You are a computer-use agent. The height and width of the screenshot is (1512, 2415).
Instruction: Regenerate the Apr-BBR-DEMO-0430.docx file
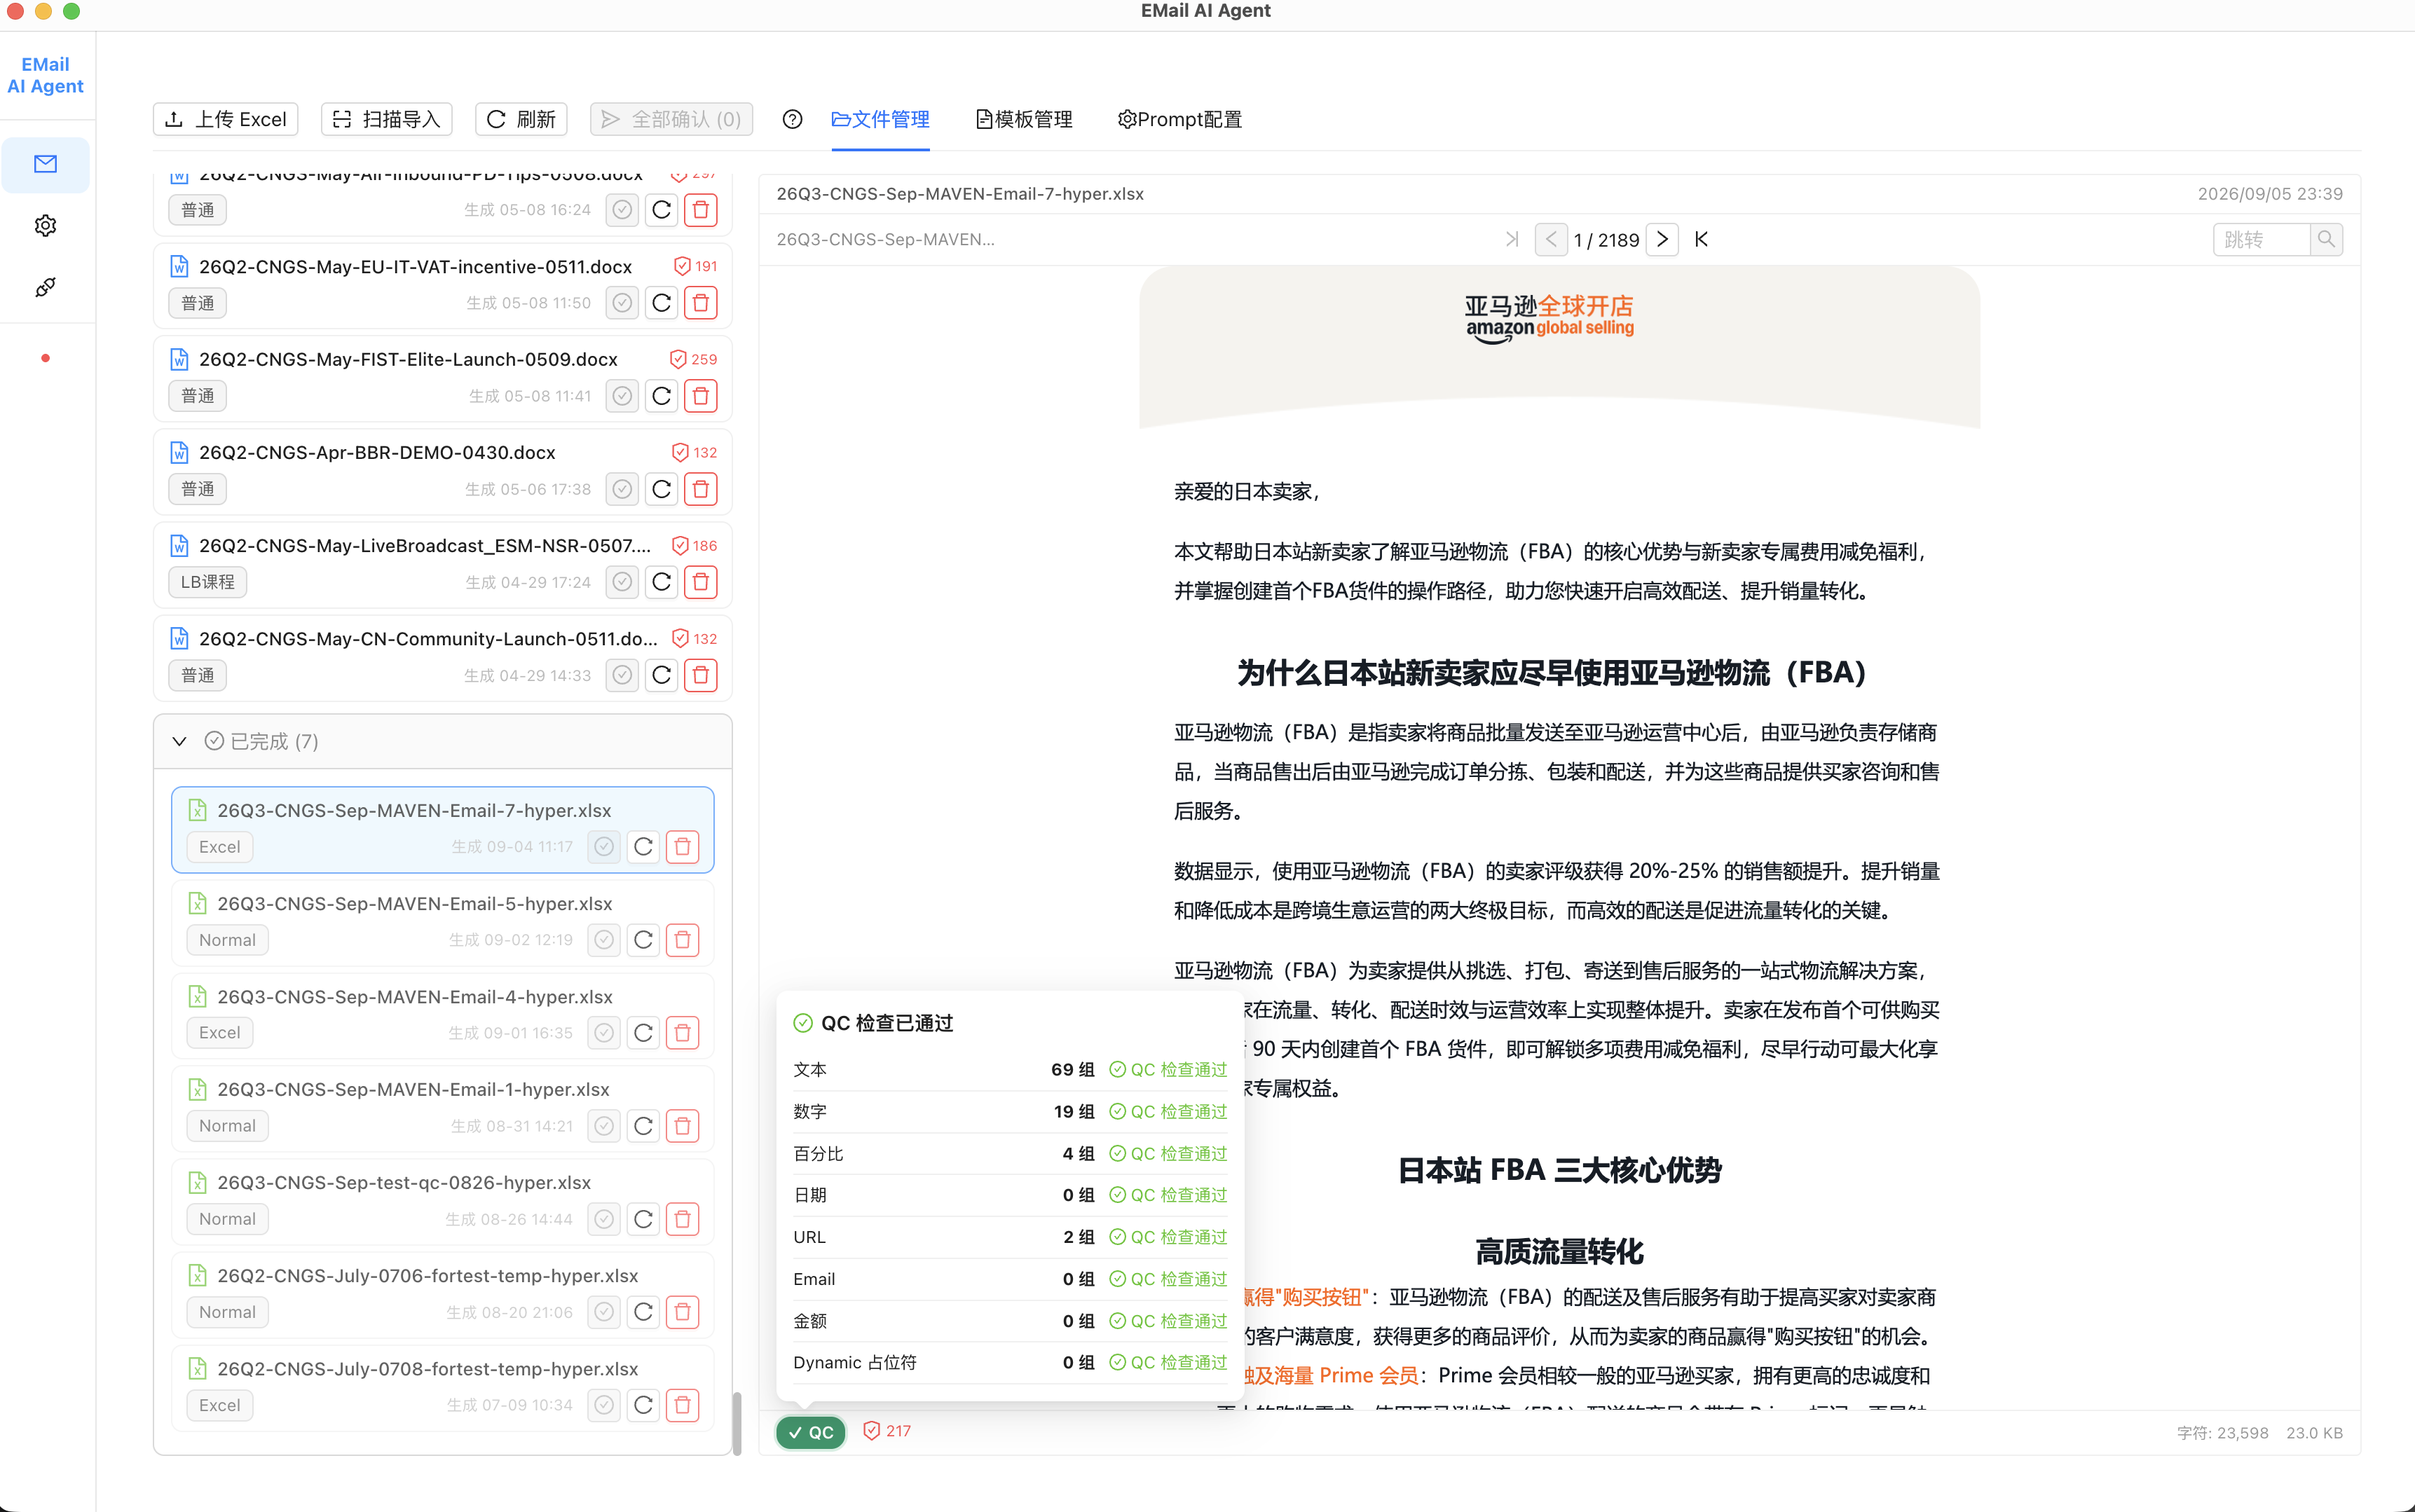[661, 489]
